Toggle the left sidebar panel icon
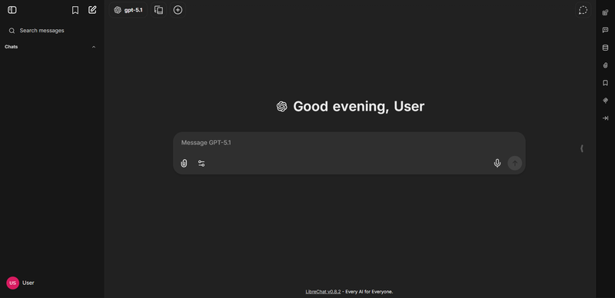The image size is (615, 298). 12,10
